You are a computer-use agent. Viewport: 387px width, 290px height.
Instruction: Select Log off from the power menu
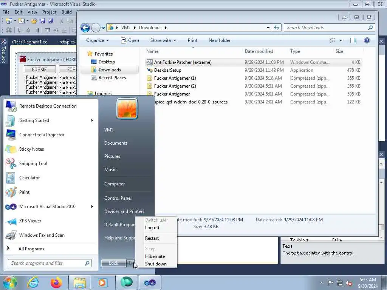pos(152,228)
